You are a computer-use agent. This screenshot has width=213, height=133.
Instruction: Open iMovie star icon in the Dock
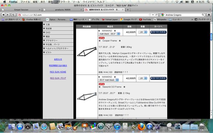click(133, 127)
